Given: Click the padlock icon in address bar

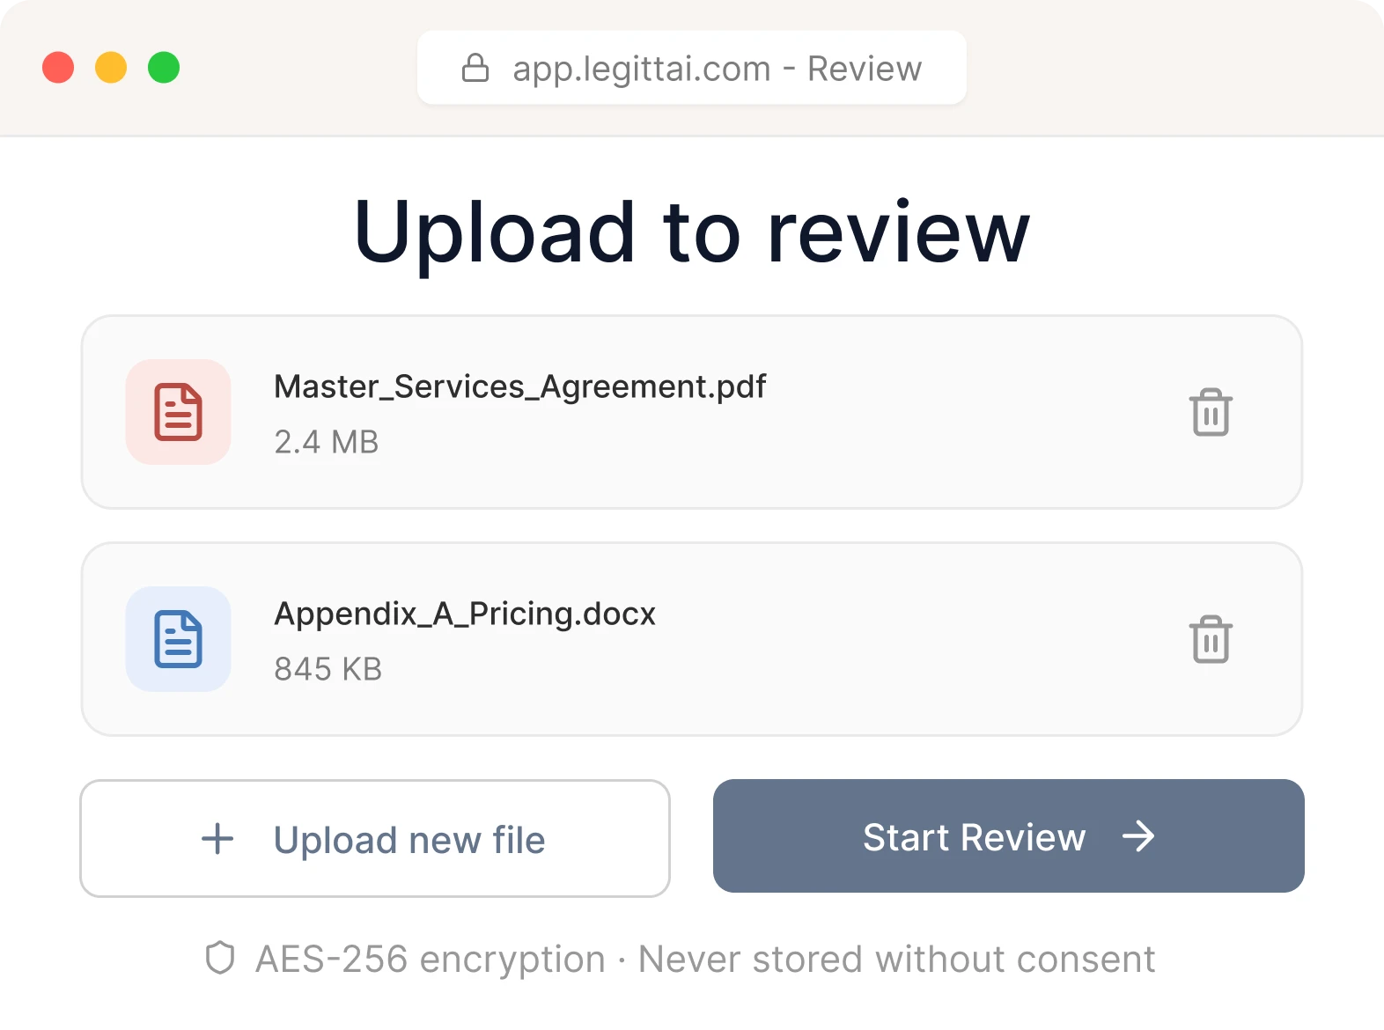Looking at the screenshot, I should pyautogui.click(x=475, y=67).
